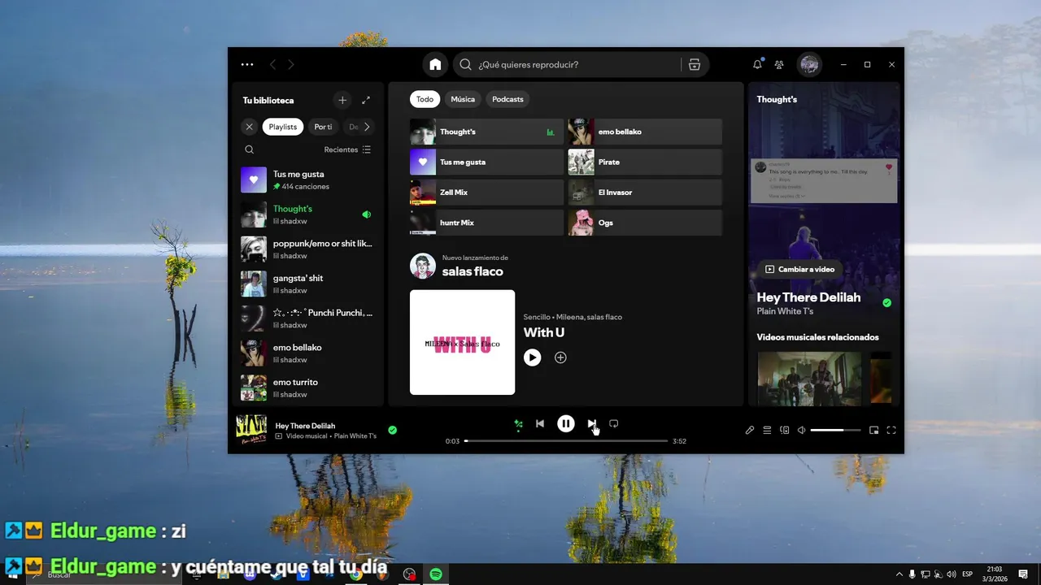The height and width of the screenshot is (585, 1041).
Task: Open the El Invasor card
Action: coord(645,193)
